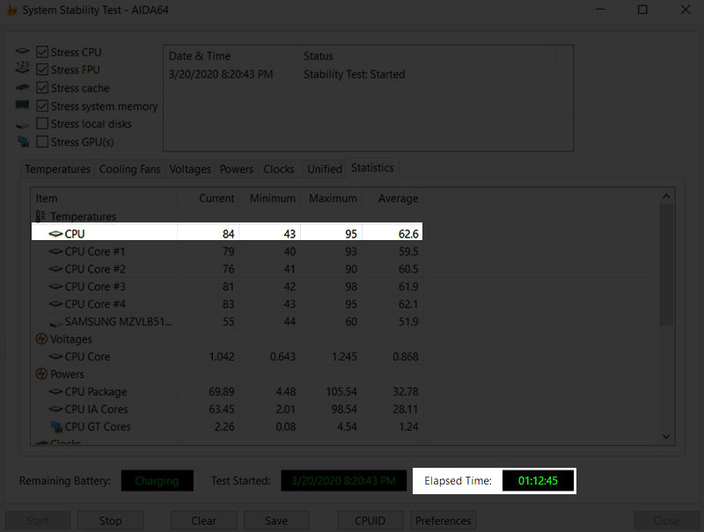The height and width of the screenshot is (532, 704).
Task: Maximize the System Stability Test window
Action: [x=642, y=10]
